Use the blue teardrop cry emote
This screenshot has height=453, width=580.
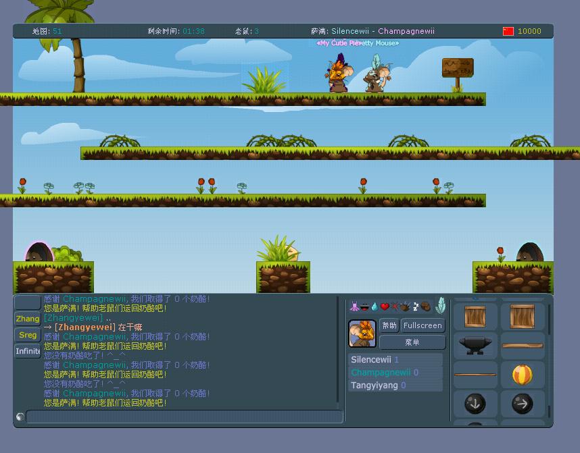coord(374,307)
